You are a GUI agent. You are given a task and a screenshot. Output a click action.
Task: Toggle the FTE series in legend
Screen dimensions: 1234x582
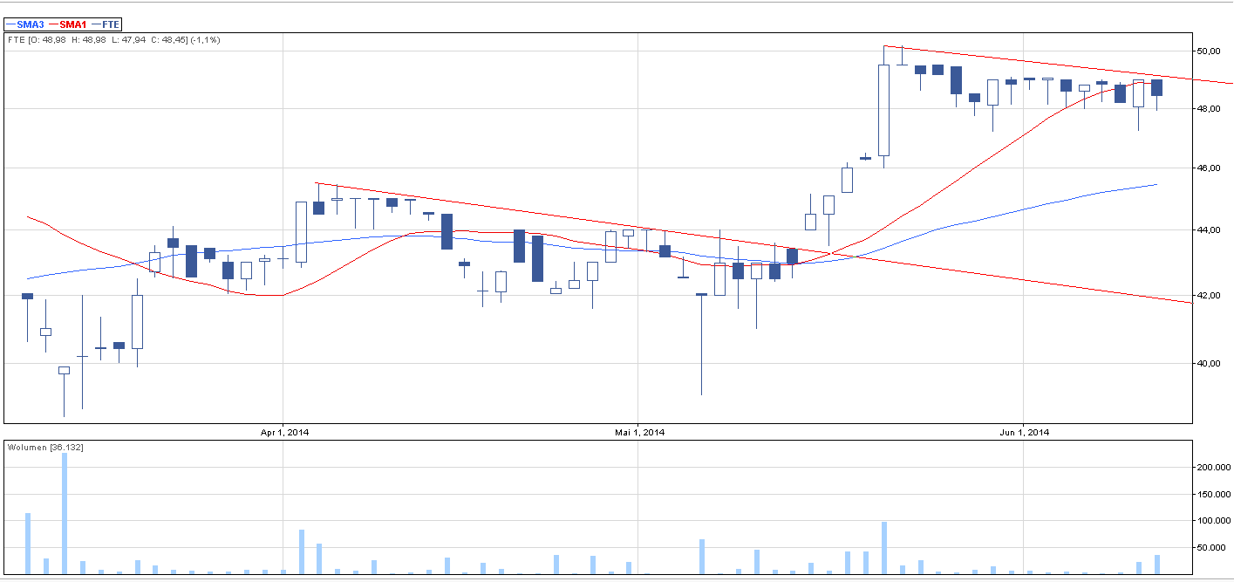(110, 24)
